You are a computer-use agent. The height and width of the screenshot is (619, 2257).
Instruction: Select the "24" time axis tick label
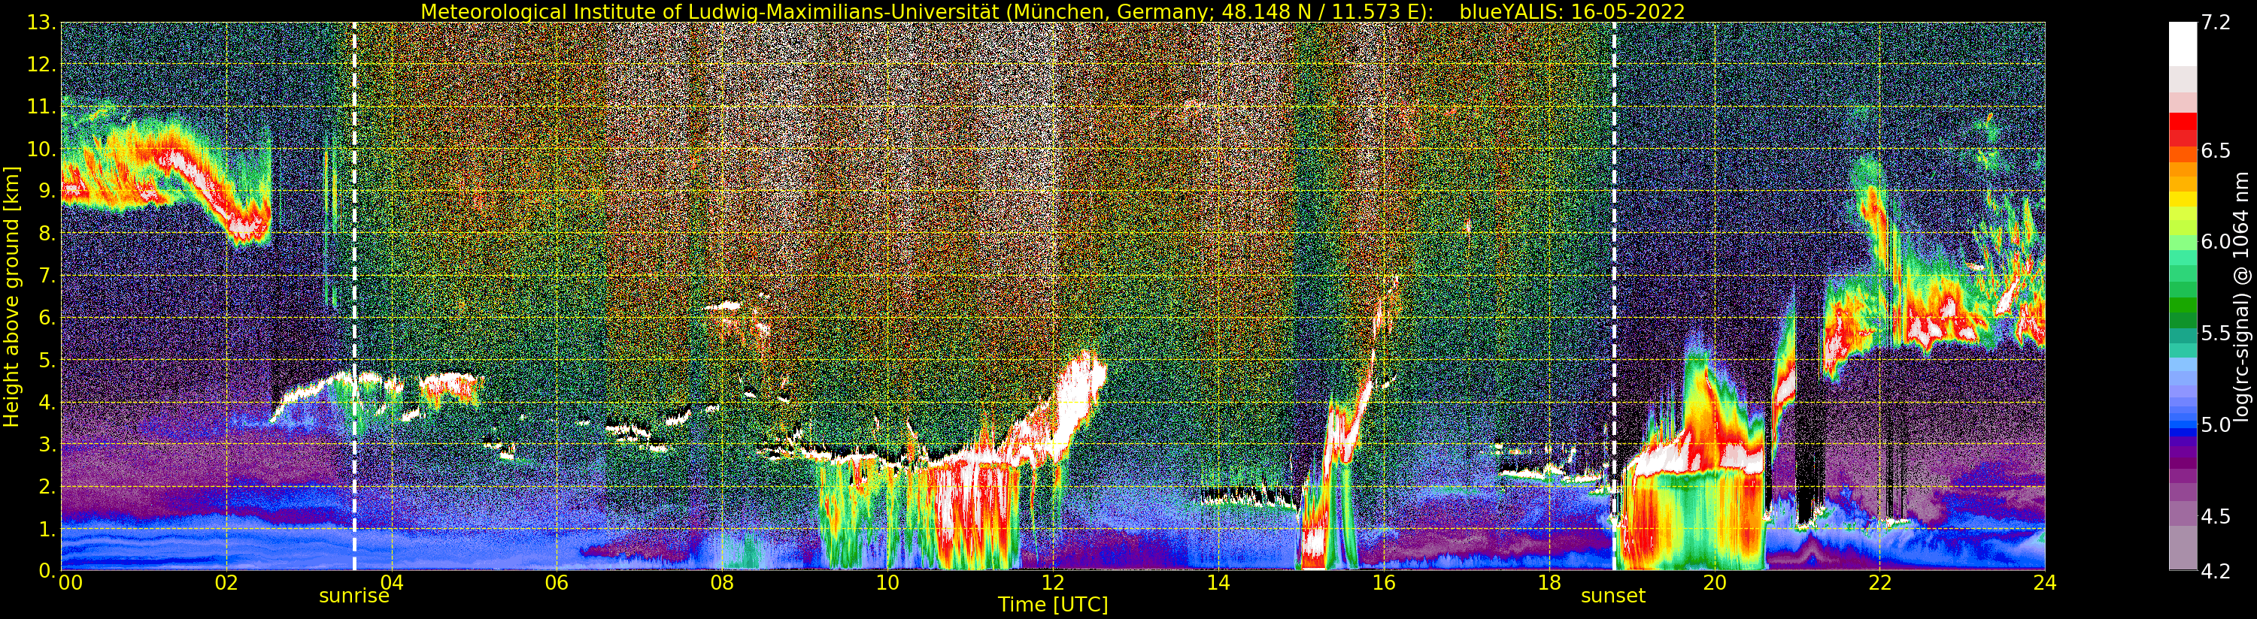tap(2045, 582)
